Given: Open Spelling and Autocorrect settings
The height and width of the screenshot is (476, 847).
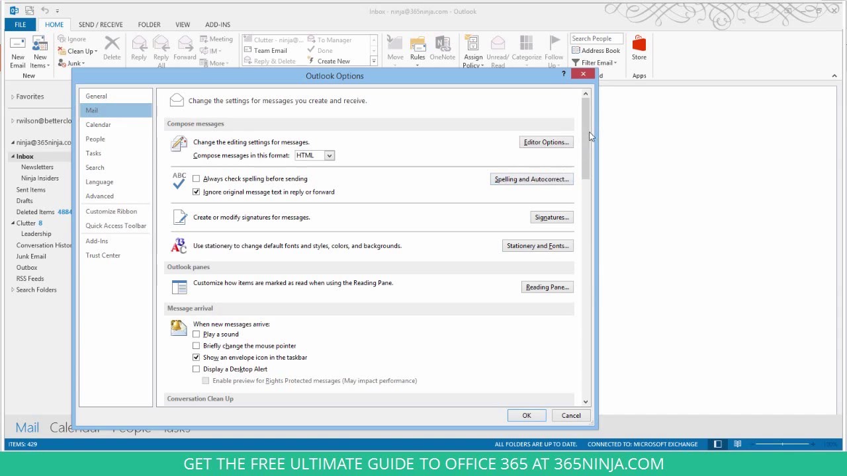Looking at the screenshot, I should point(531,179).
